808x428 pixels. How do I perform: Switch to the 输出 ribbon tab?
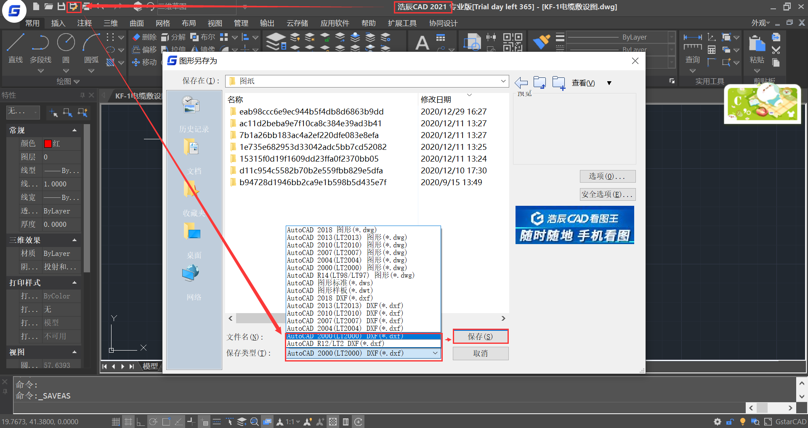coord(267,23)
